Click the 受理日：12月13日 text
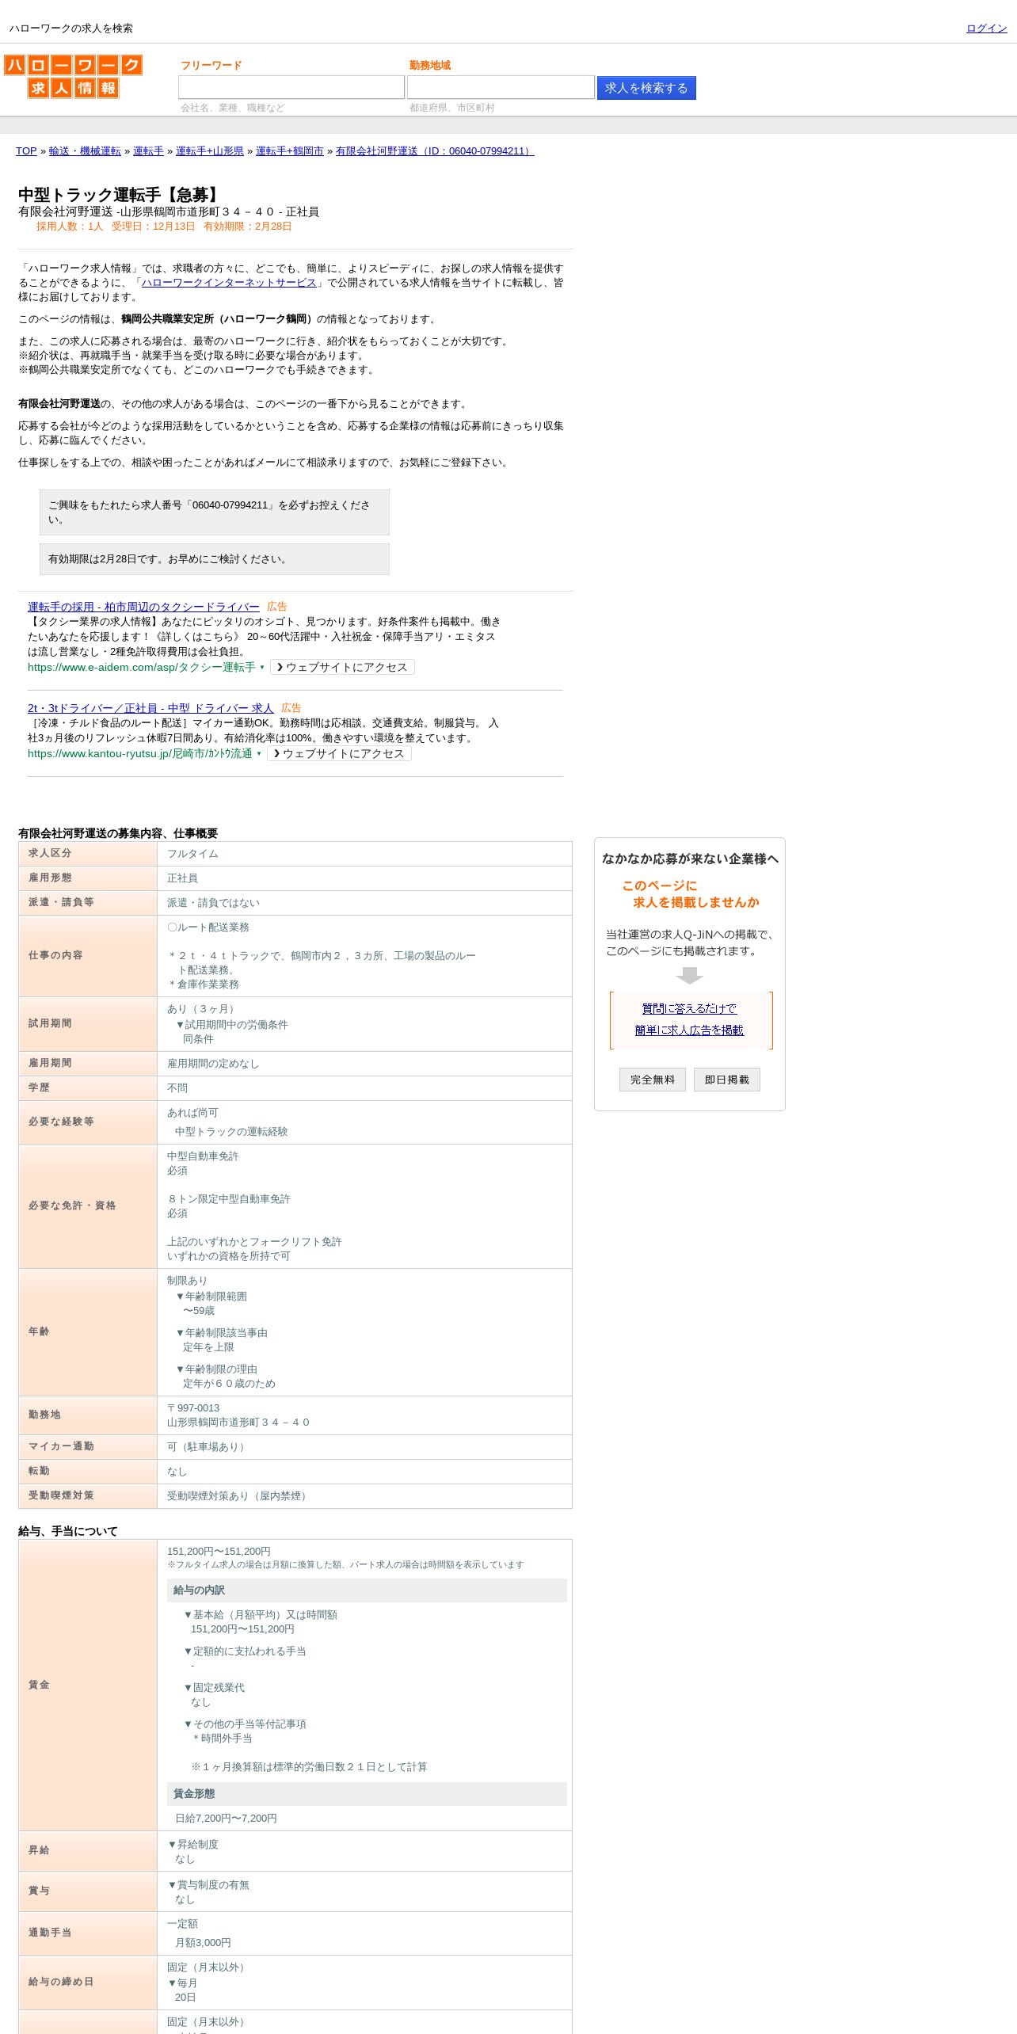This screenshot has height=2034, width=1017. coord(153,227)
